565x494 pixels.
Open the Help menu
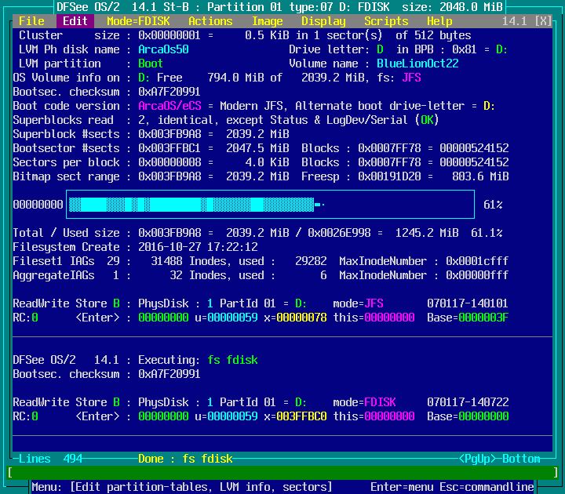point(439,21)
